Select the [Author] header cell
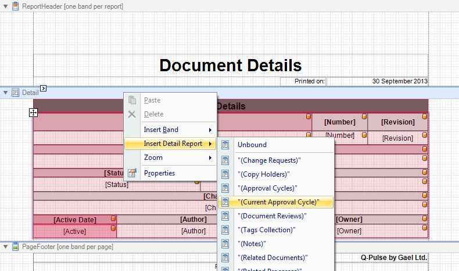 coord(193,219)
